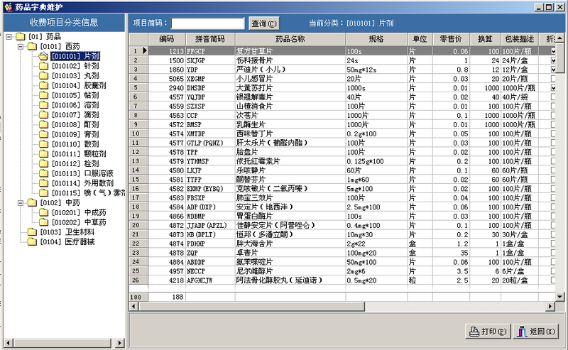This screenshot has width=568, height=350.
Task: Click the folder icon of [010103] 丸剂
Action: point(43,75)
